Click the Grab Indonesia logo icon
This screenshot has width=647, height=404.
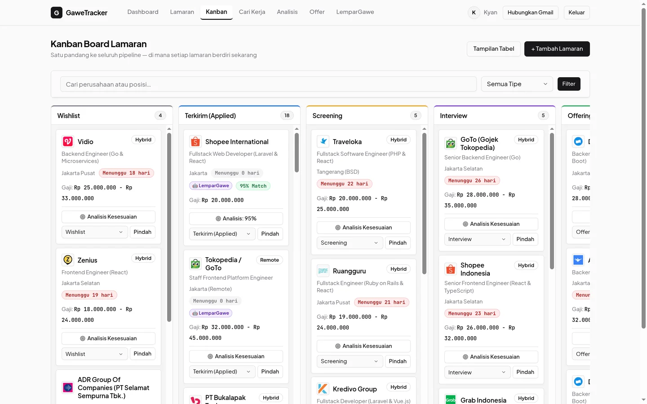[x=451, y=400]
